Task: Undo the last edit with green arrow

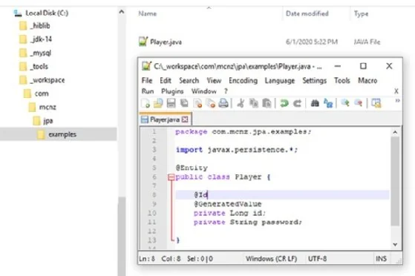Action: click(284, 103)
